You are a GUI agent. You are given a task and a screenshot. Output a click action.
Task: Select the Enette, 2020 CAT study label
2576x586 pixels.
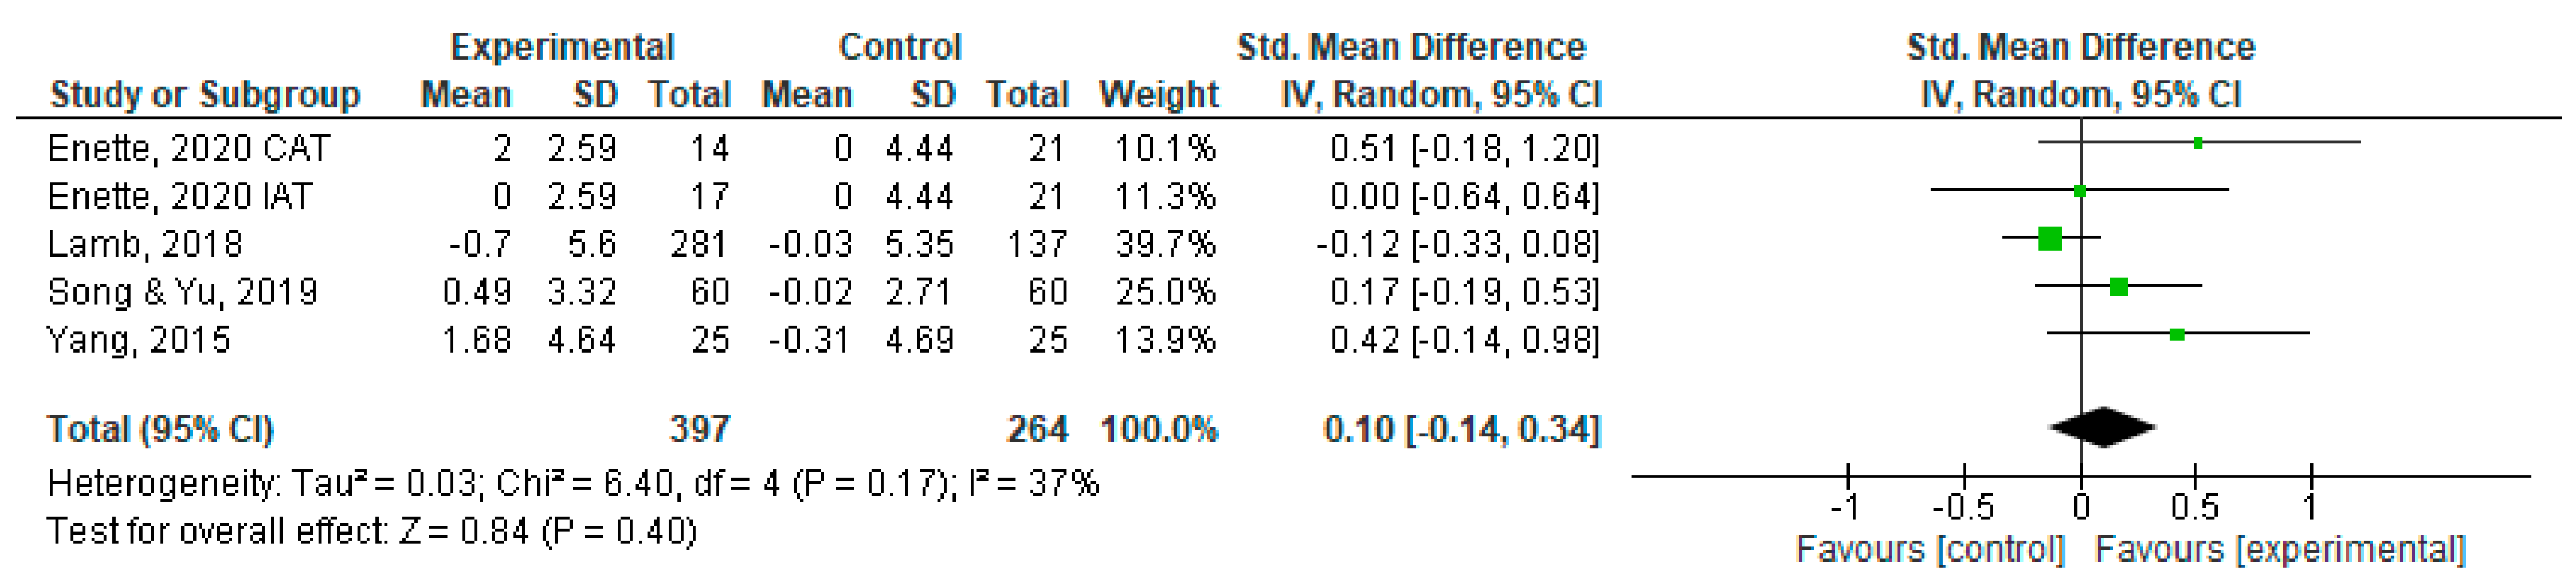(x=188, y=149)
